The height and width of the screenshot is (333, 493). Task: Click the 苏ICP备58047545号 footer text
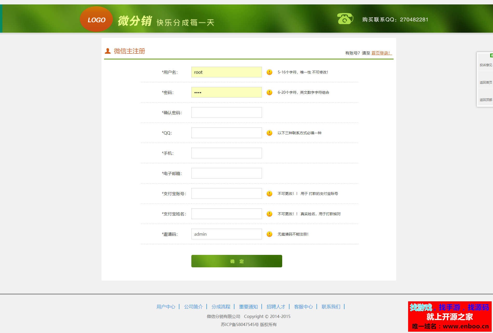click(240, 324)
